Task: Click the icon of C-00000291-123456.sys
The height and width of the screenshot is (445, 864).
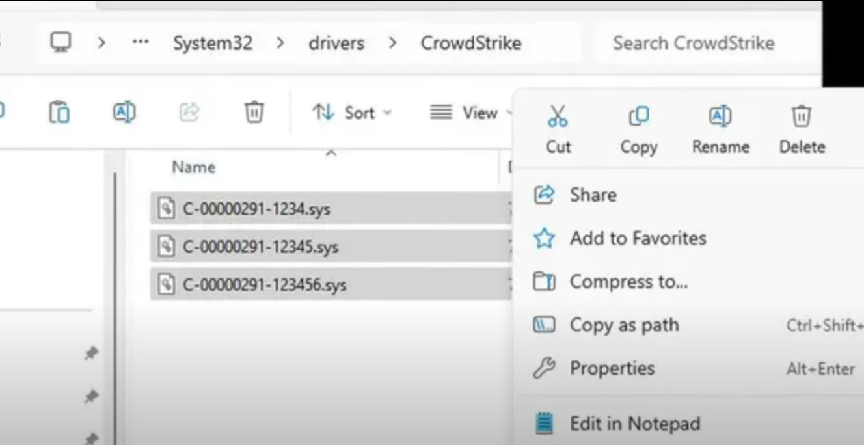Action: tap(167, 284)
